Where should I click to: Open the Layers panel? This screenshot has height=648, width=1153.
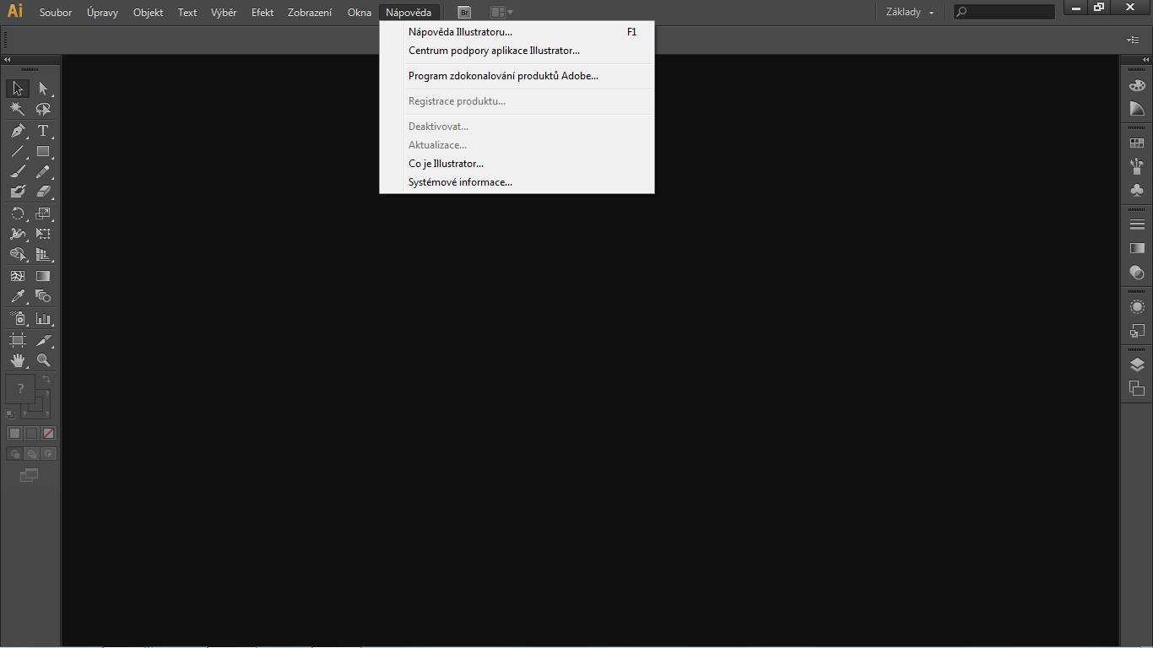tap(1137, 364)
